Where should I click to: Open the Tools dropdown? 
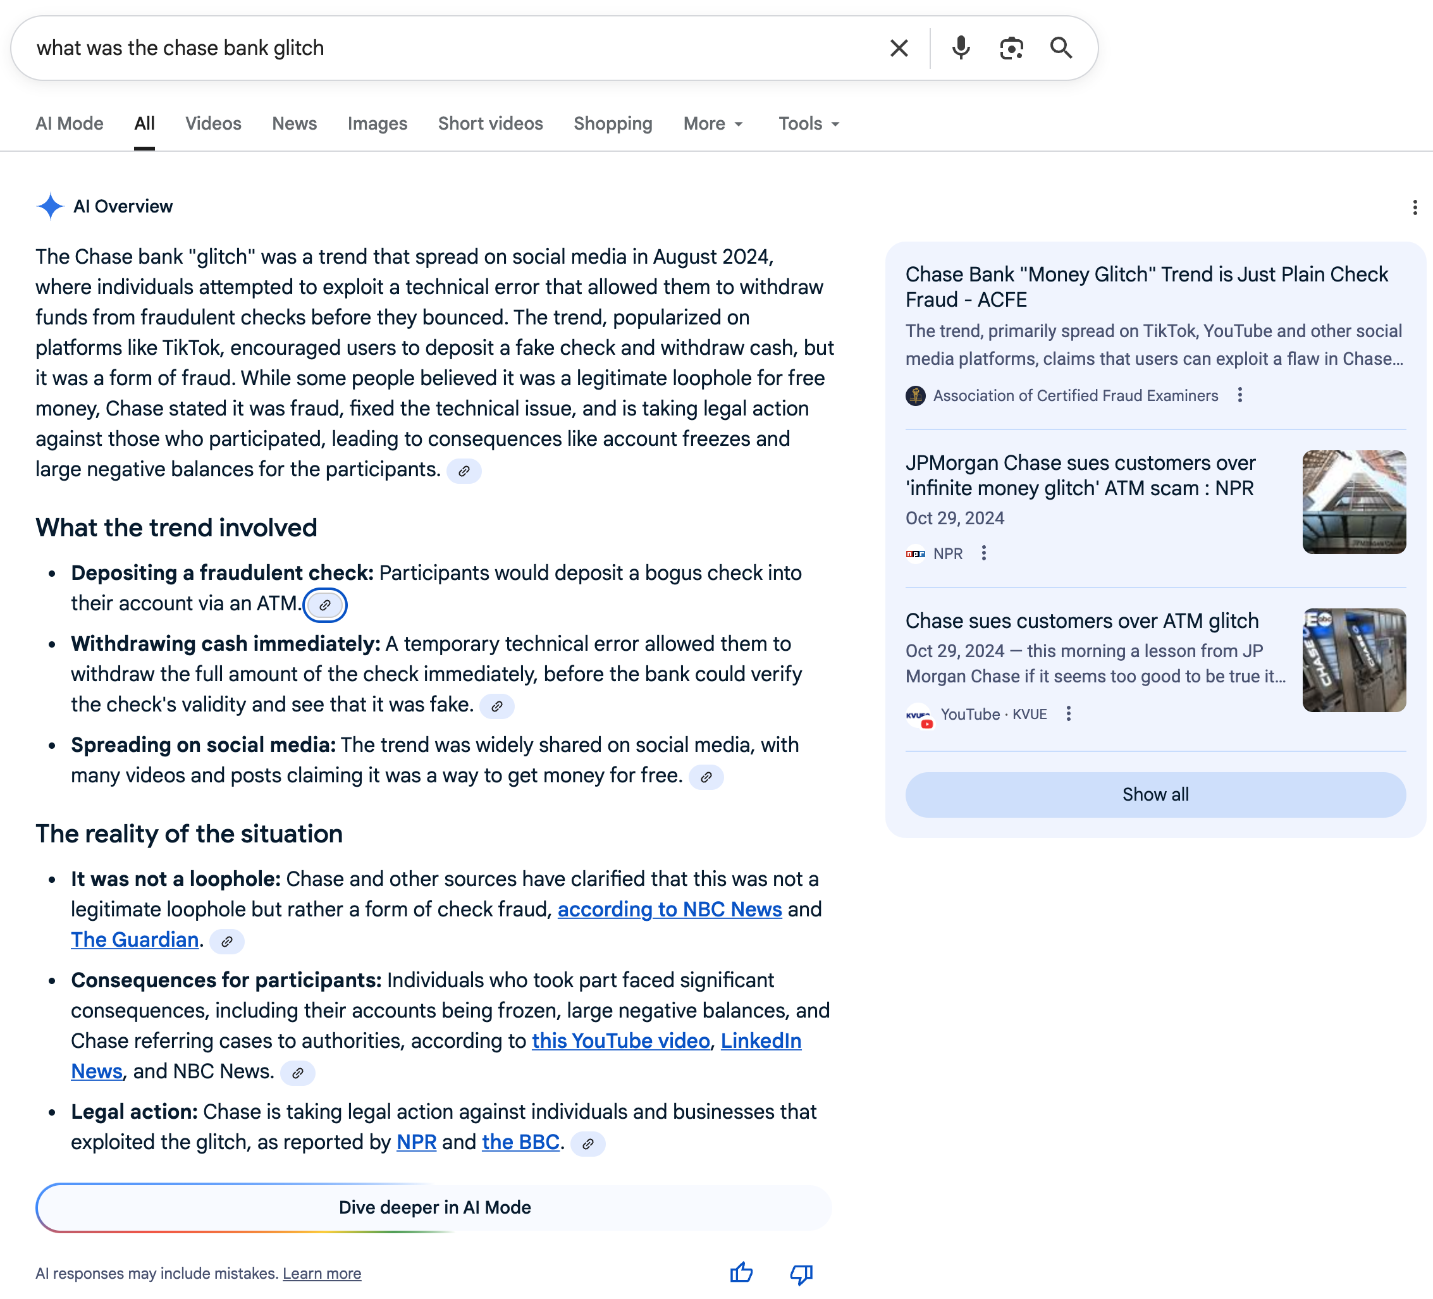click(x=808, y=123)
